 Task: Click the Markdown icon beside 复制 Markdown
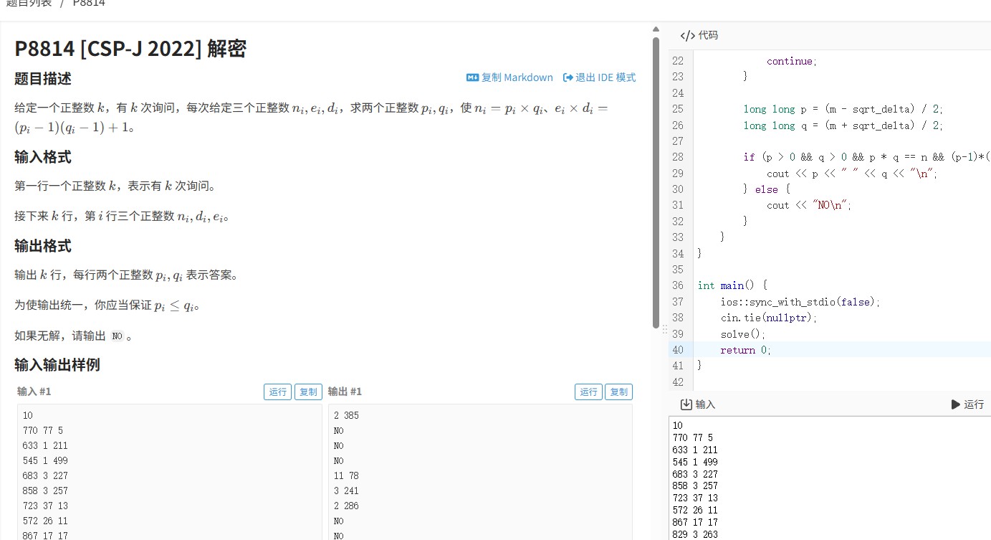[x=472, y=77]
